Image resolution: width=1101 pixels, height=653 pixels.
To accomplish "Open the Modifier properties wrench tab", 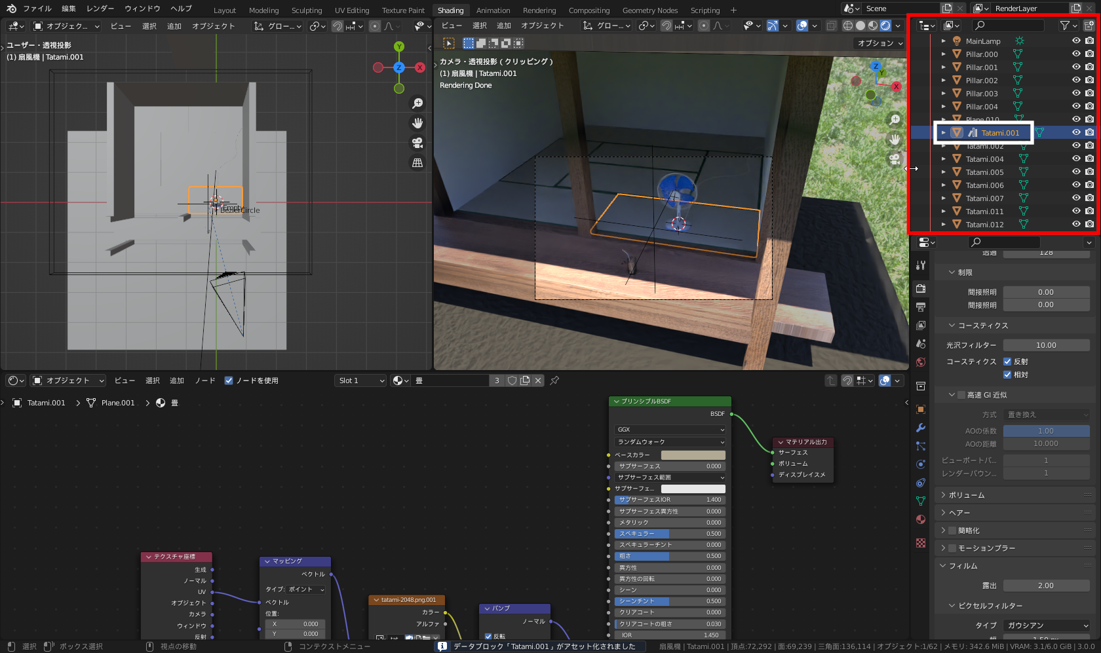I will pos(921,428).
